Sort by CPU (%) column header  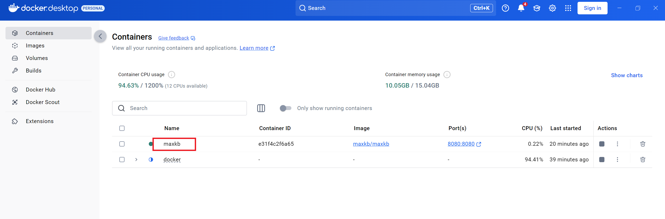(532, 128)
